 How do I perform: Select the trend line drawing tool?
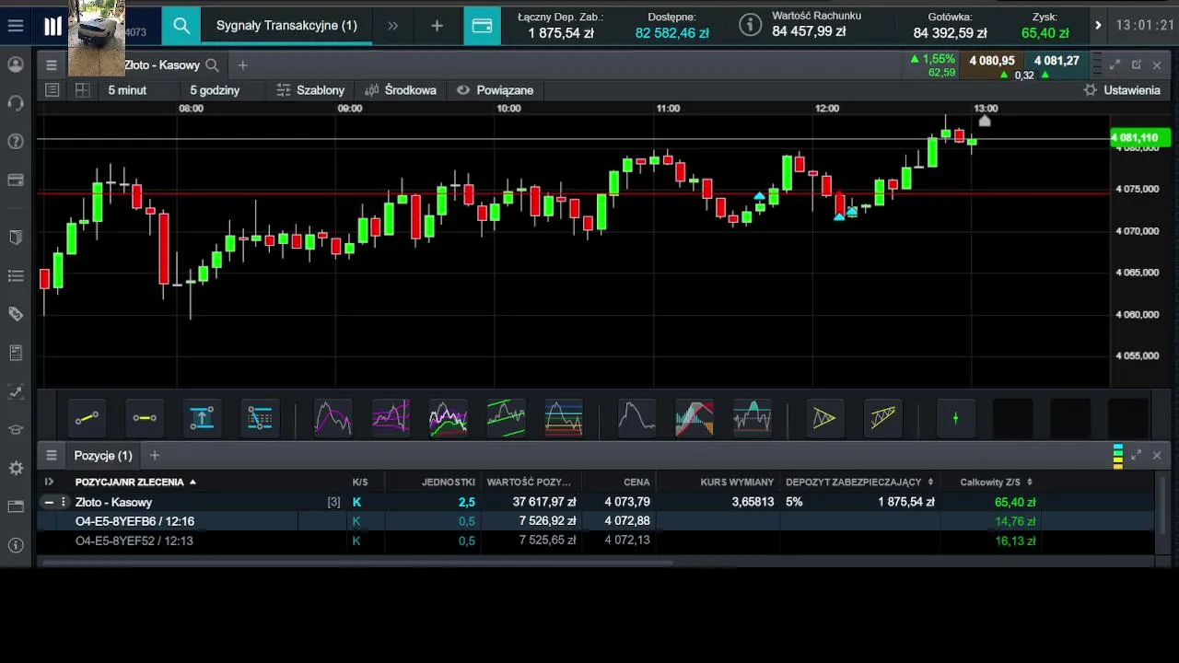87,418
